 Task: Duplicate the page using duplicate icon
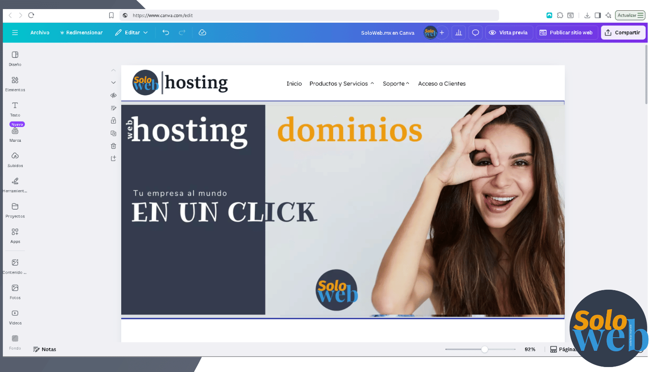coord(113,133)
